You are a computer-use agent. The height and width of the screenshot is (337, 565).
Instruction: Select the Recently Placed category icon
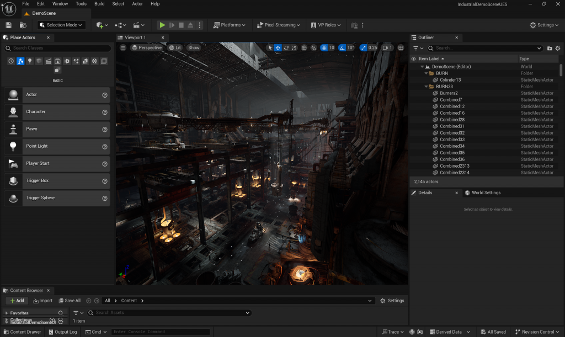point(11,61)
